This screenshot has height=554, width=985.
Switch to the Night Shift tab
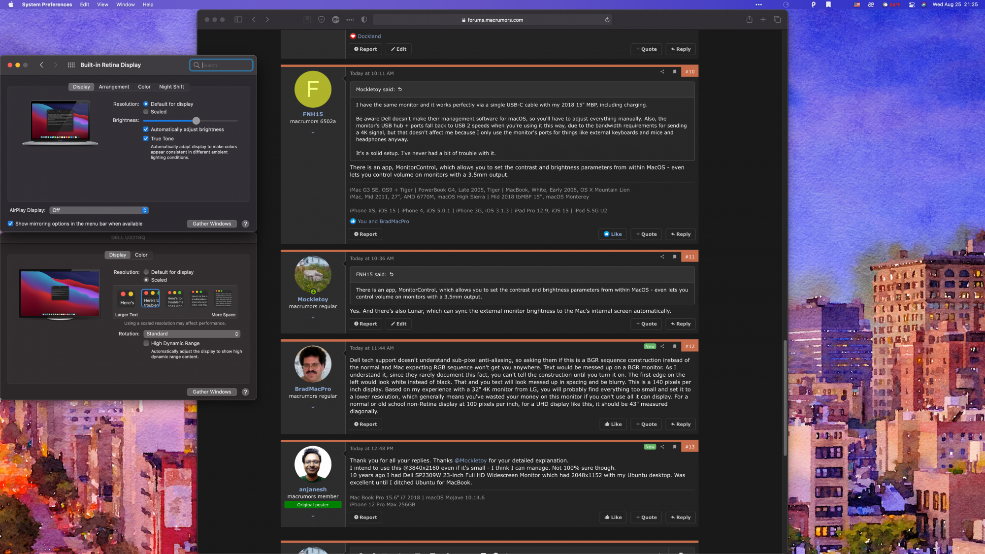pos(171,87)
